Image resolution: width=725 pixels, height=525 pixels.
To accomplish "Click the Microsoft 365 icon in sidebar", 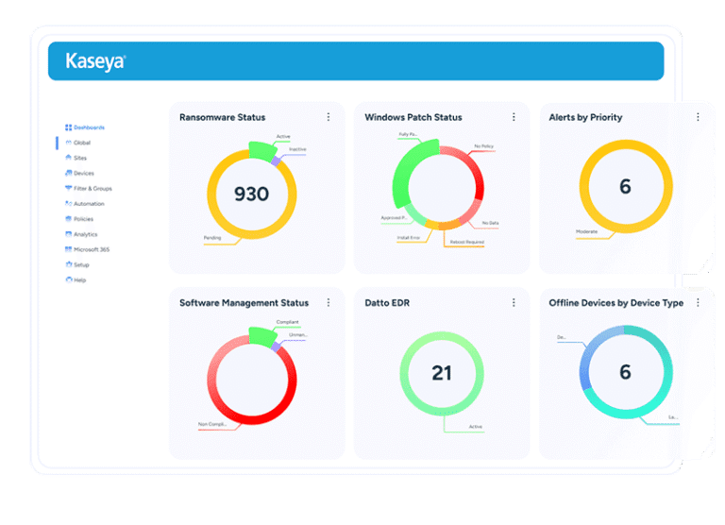I will 68,249.
